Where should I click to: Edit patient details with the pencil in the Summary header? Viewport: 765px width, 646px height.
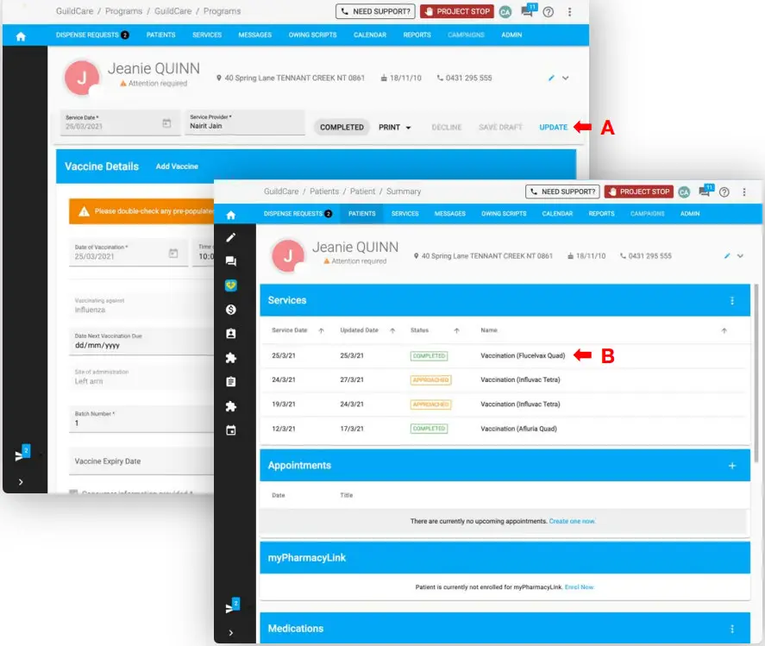727,255
